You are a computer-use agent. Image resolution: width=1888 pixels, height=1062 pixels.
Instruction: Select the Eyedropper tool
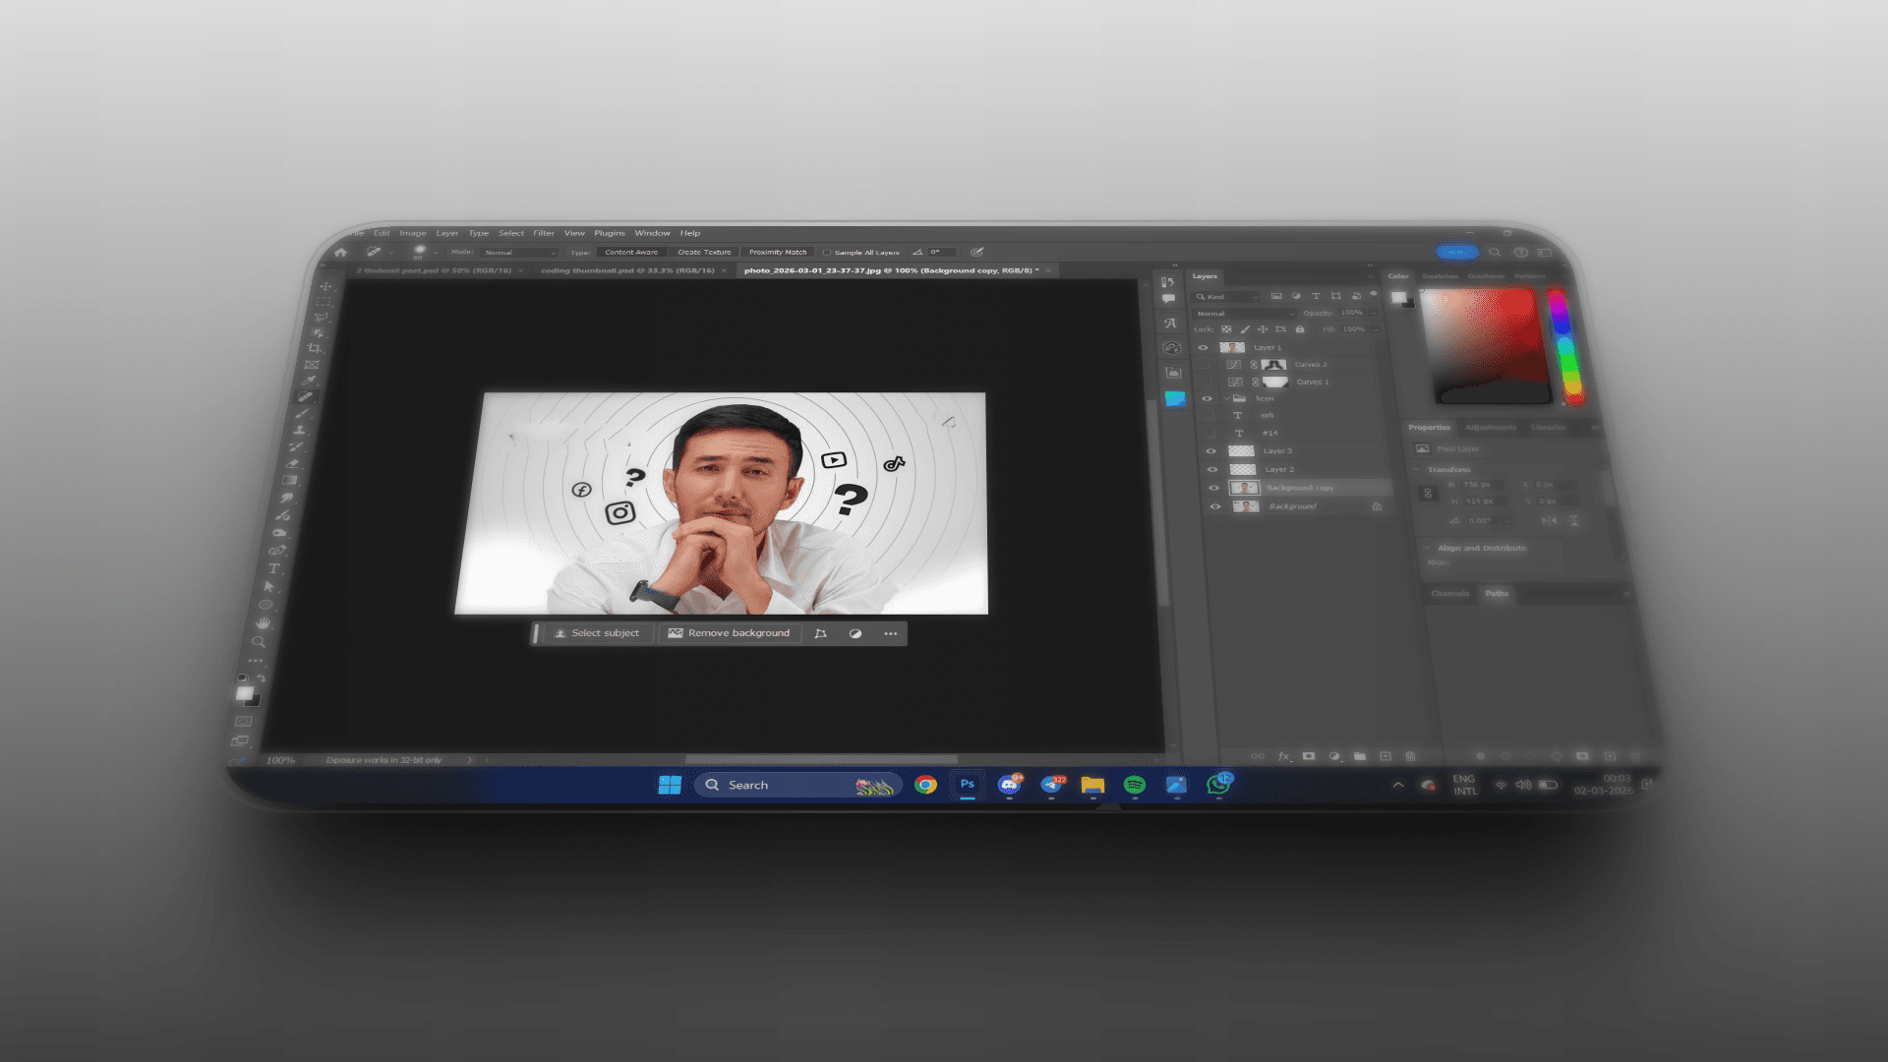coord(309,381)
